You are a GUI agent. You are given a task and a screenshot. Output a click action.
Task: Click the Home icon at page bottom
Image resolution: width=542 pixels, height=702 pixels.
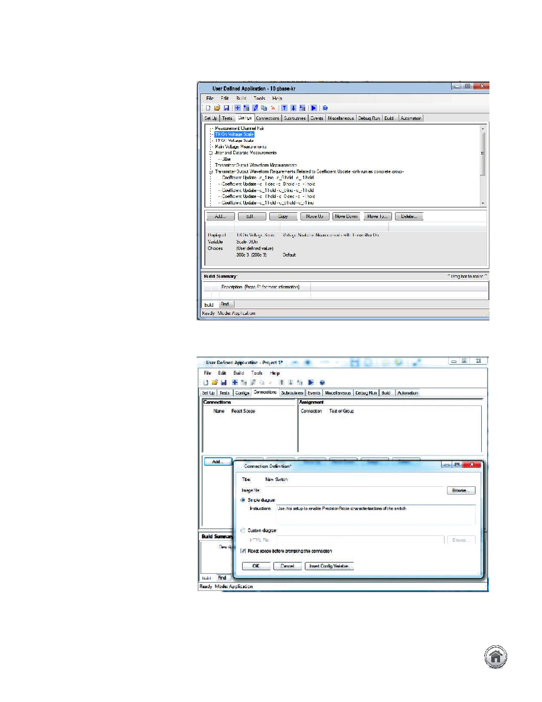[x=495, y=656]
